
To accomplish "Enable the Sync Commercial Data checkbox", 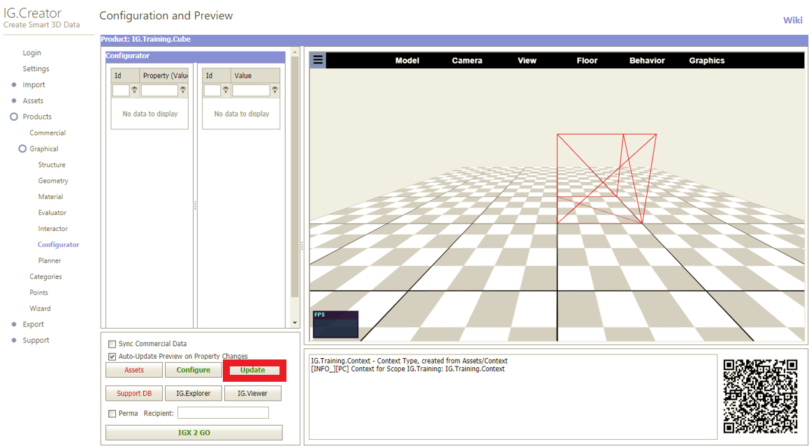I will click(x=112, y=344).
